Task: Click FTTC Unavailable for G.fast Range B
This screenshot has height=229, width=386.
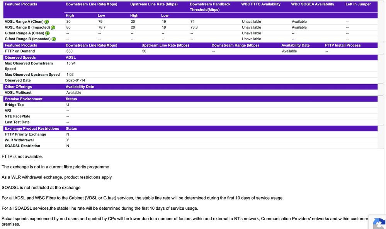Action: tap(251, 39)
